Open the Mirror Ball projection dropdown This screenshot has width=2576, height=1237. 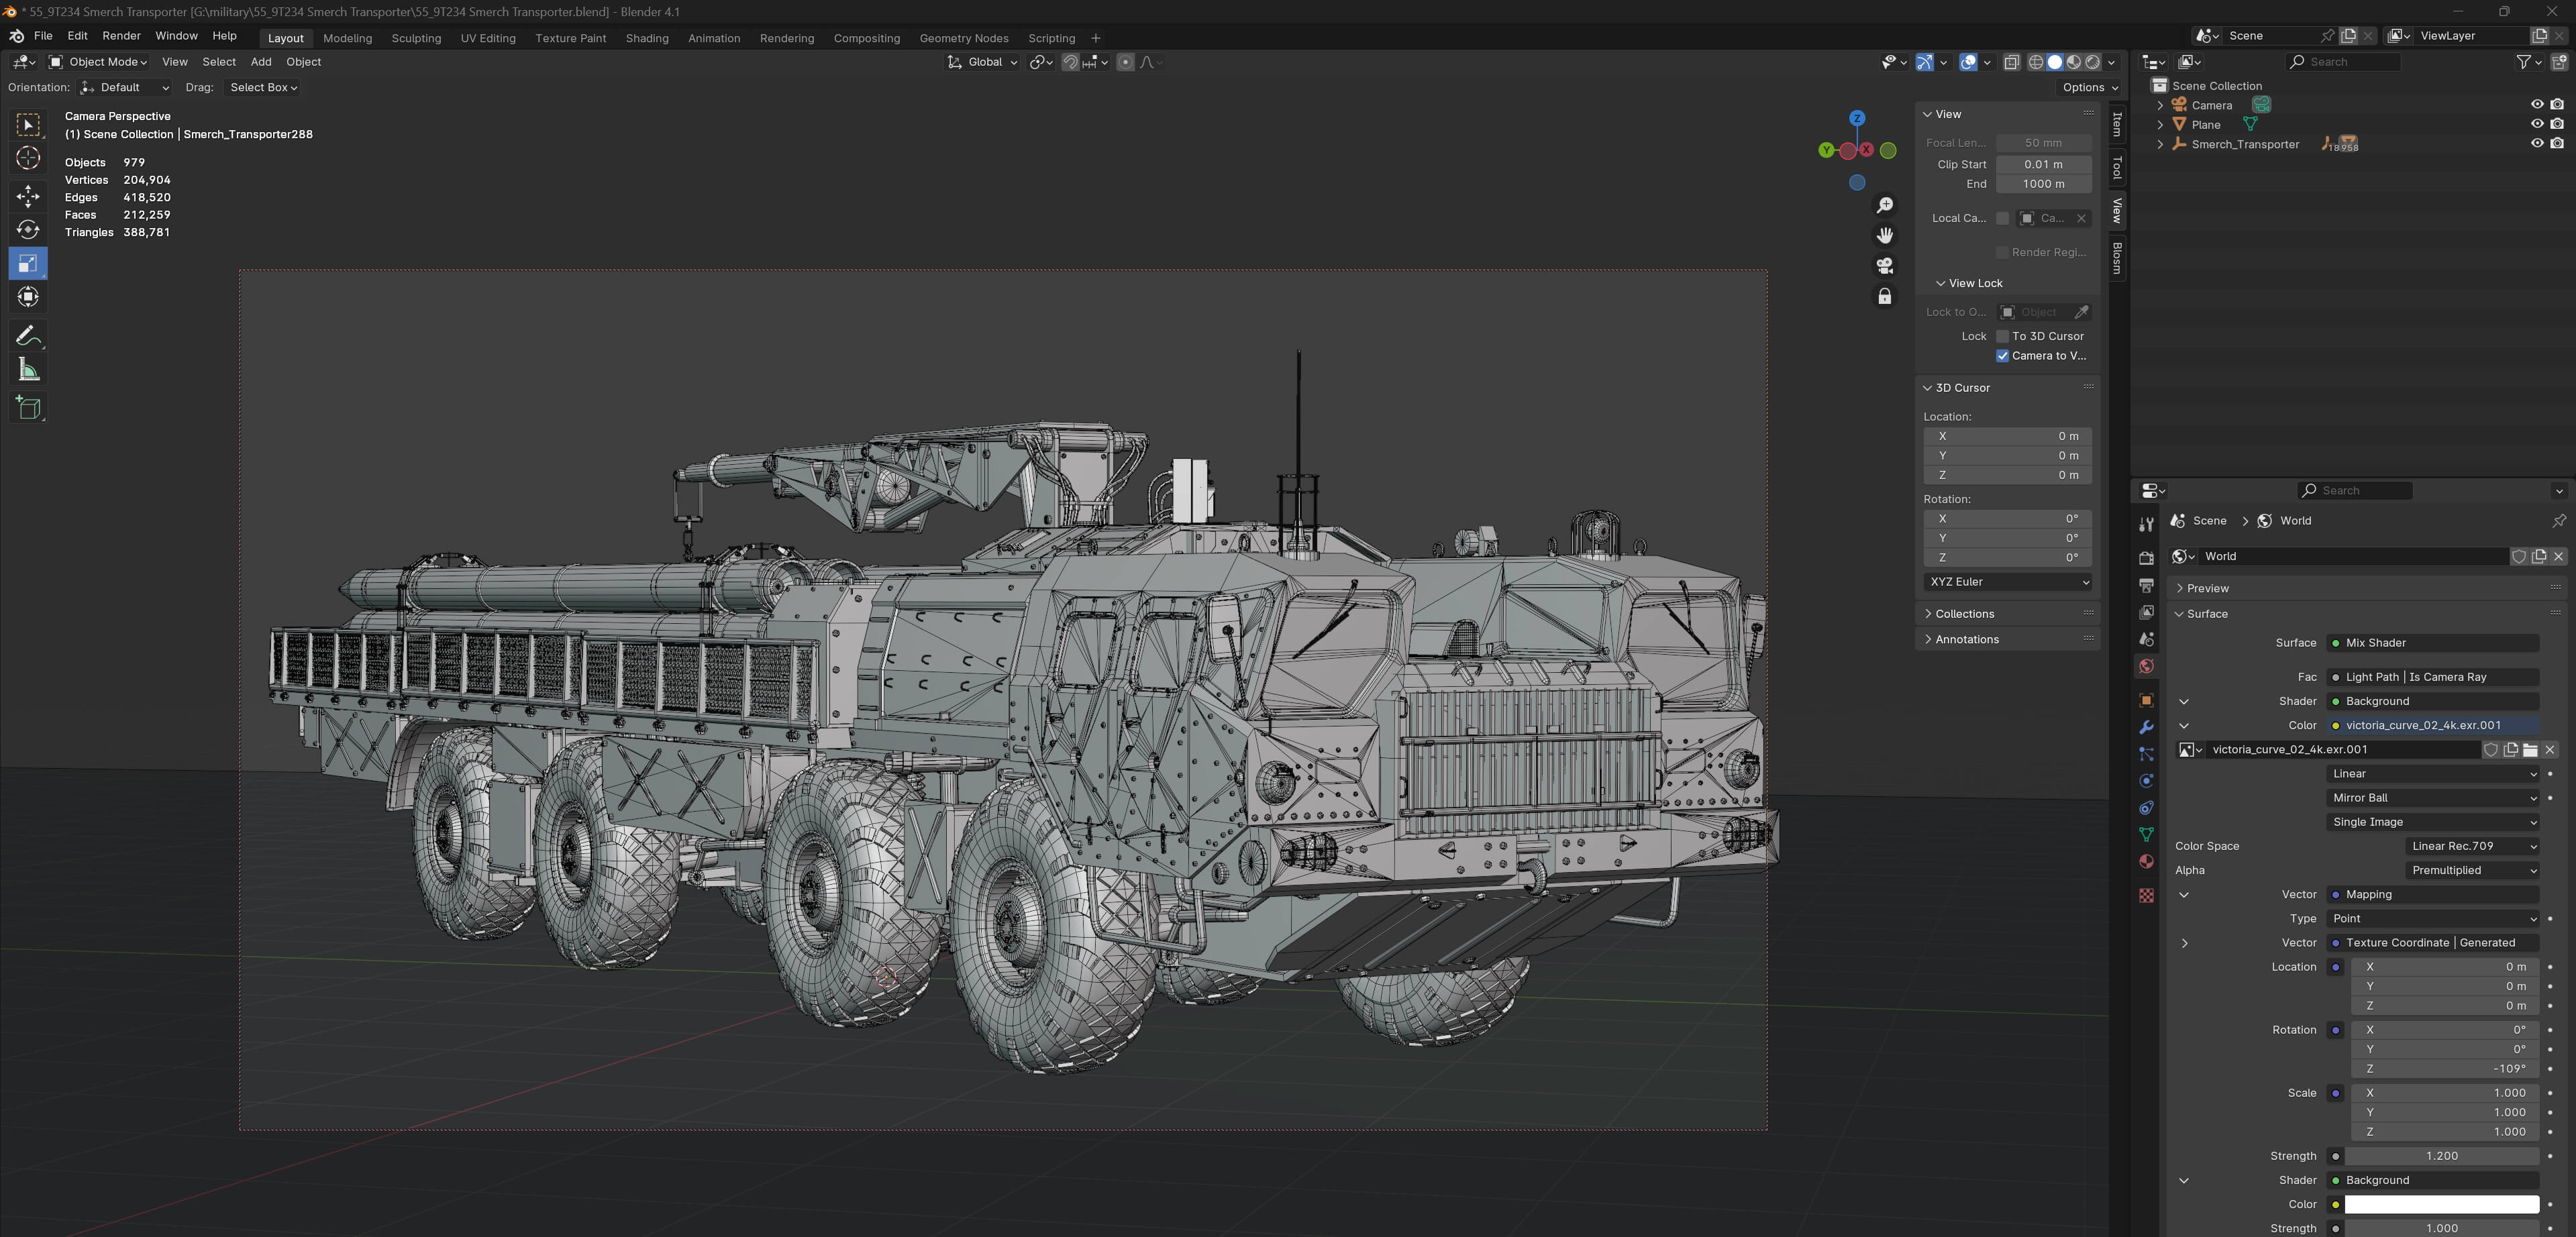(x=2432, y=798)
